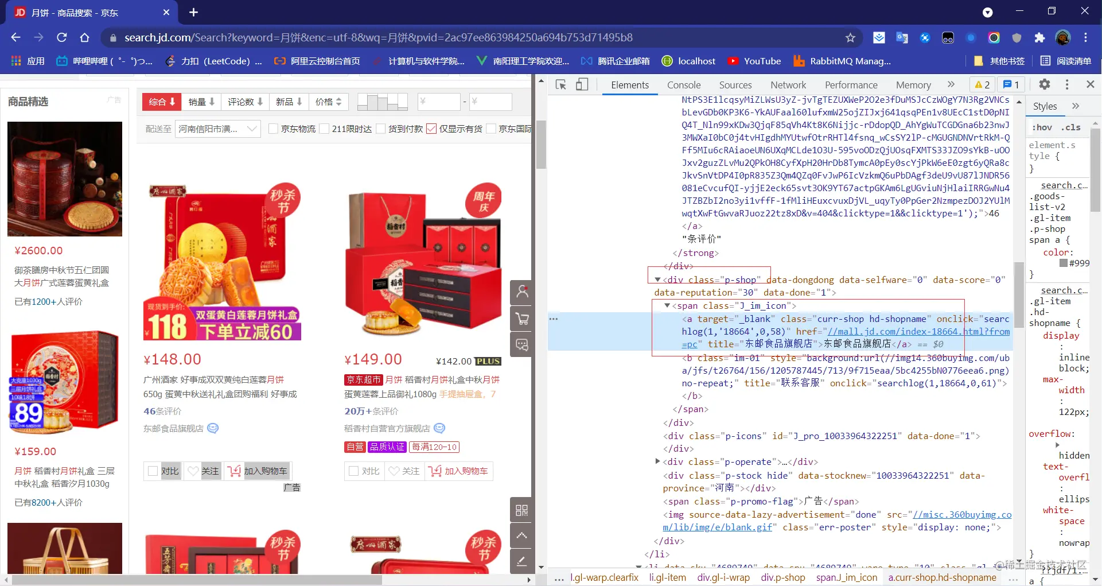Click JD sidebar QR code icon
Image resolution: width=1102 pixels, height=586 pixels.
(x=521, y=510)
